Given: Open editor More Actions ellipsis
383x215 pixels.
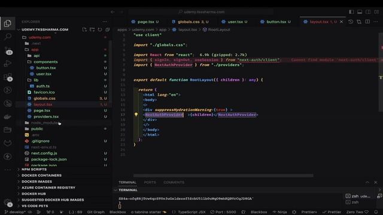Looking at the screenshot, I should (x=376, y=21).
